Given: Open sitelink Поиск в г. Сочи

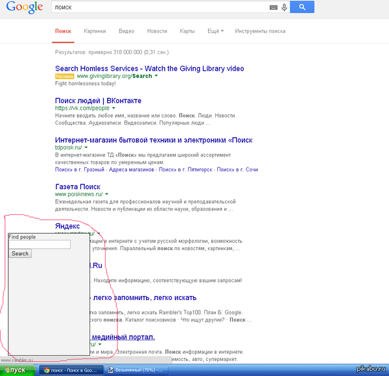Looking at the screenshot, I should coord(237,169).
